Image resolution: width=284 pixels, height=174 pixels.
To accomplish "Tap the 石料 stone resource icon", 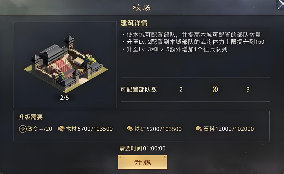I will (199, 129).
